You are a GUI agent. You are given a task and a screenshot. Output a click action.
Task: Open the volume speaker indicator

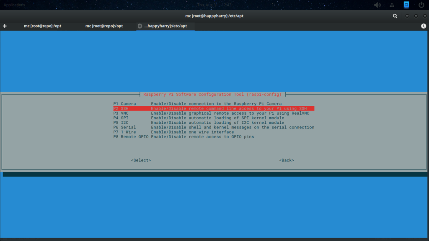pos(377,5)
